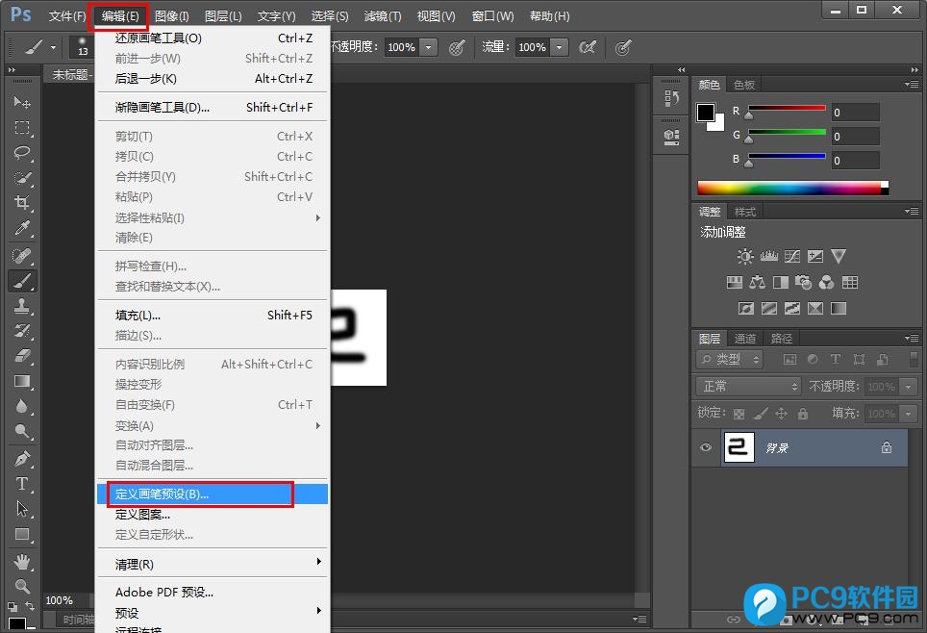Image resolution: width=927 pixels, height=633 pixels.
Task: Choose 渐隐画笔工具(D)... menu item
Action: pyautogui.click(x=213, y=107)
